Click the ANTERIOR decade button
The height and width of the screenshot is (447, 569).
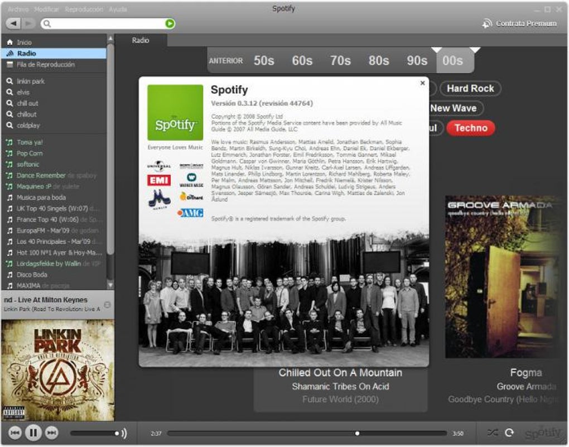226,61
